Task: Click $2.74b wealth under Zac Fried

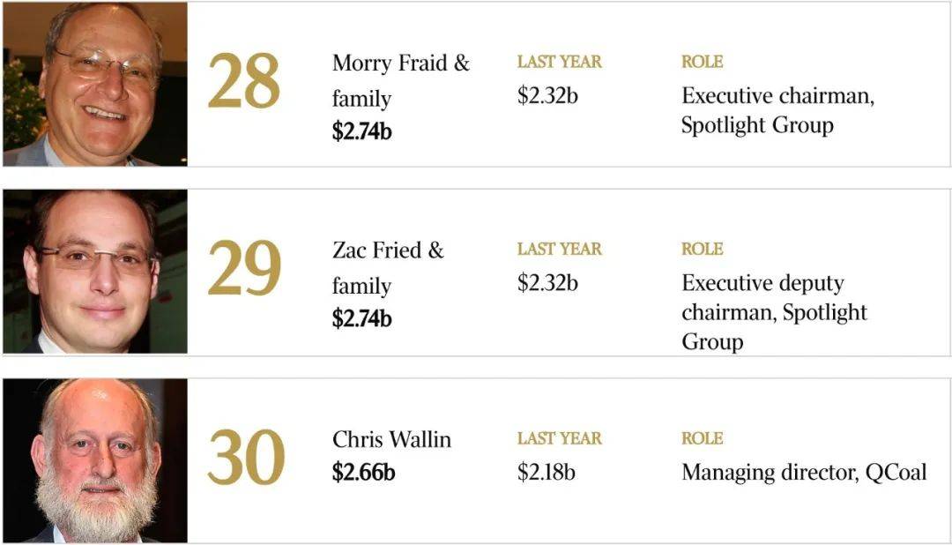Action: pyautogui.click(x=362, y=318)
